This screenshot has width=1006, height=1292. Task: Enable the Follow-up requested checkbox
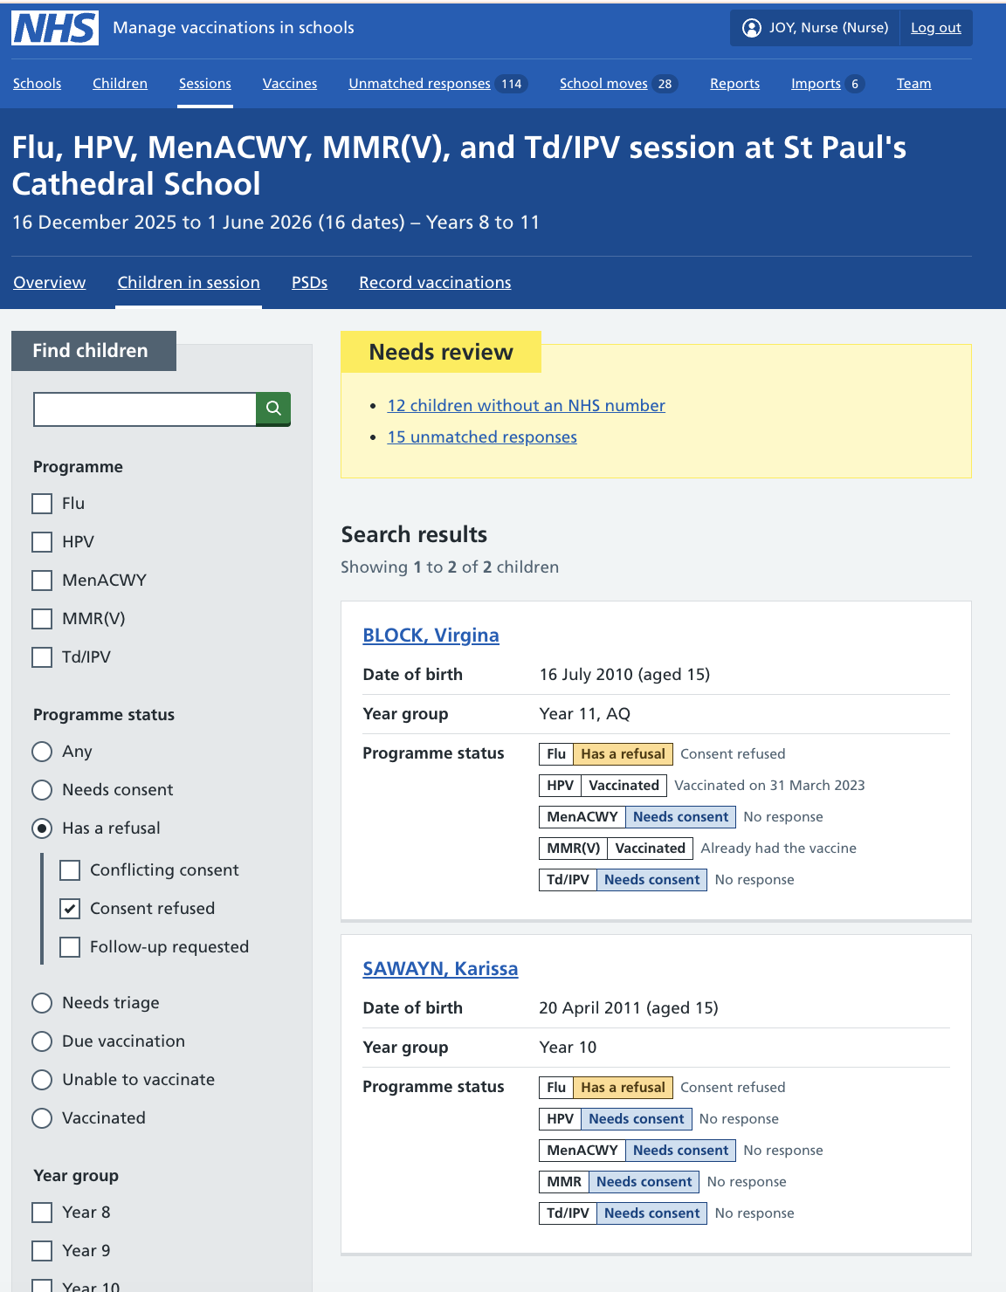(70, 947)
